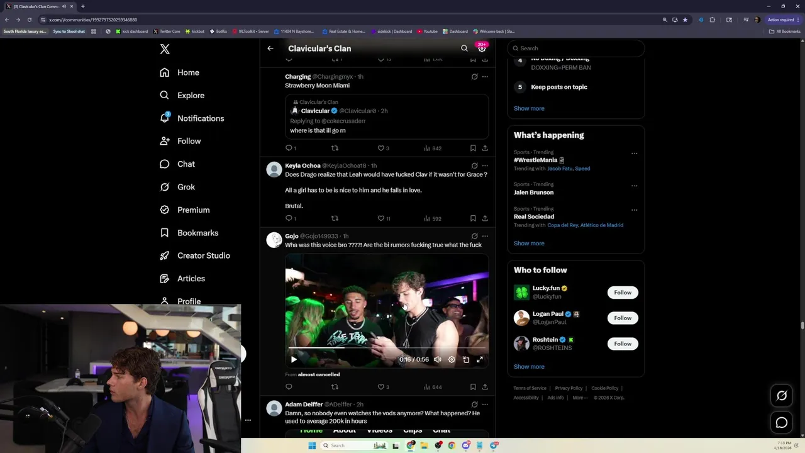Open Bookmarks in the sidebar

coord(189,233)
